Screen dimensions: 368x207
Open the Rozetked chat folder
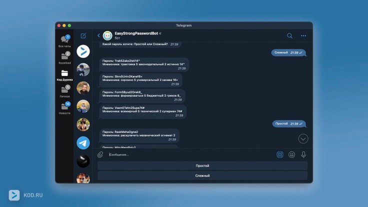[64, 57]
